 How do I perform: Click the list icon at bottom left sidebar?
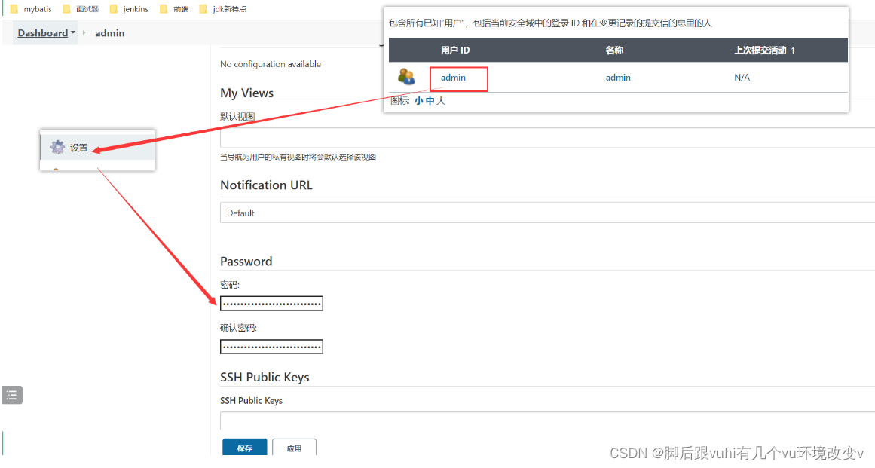coord(11,394)
